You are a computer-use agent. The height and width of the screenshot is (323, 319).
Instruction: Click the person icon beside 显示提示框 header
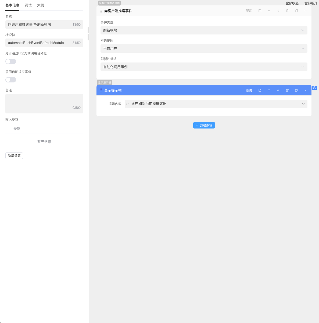click(x=314, y=88)
